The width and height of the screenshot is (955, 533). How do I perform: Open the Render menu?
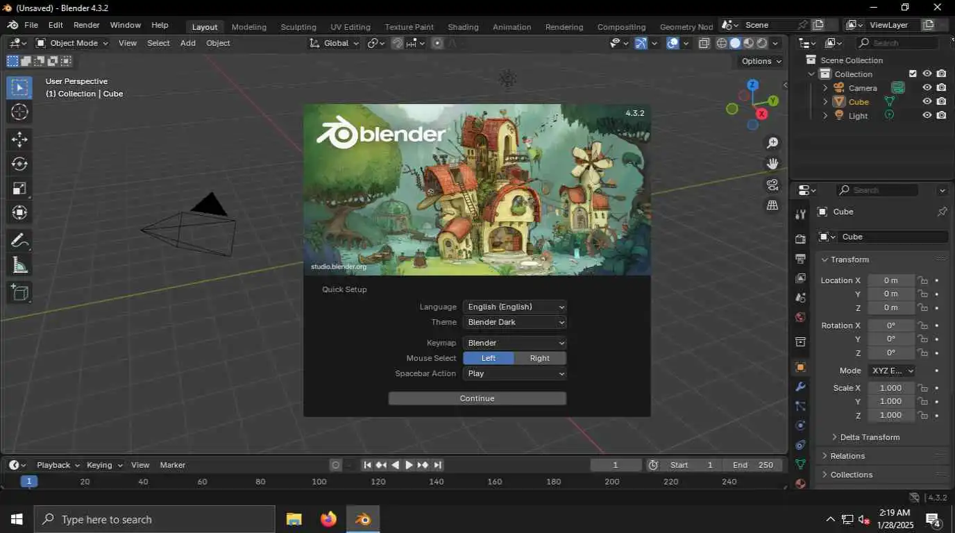tap(87, 25)
